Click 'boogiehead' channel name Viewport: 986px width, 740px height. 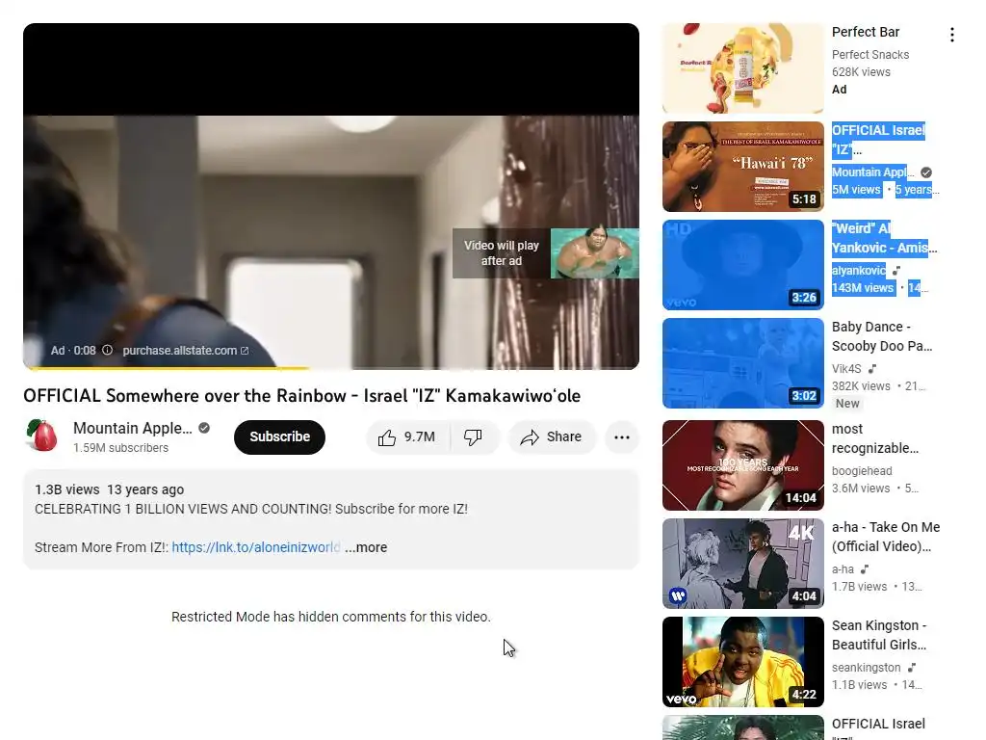pos(862,470)
